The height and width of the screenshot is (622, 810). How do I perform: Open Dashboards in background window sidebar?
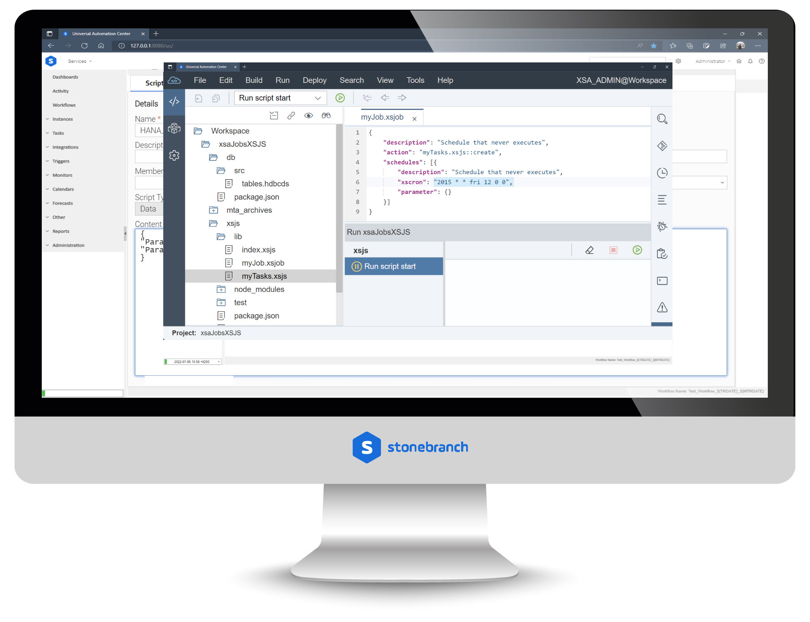click(65, 77)
